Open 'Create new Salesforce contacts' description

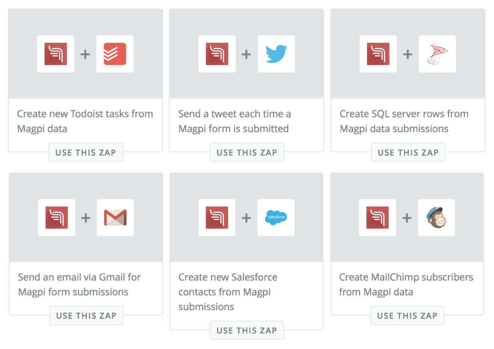click(228, 292)
